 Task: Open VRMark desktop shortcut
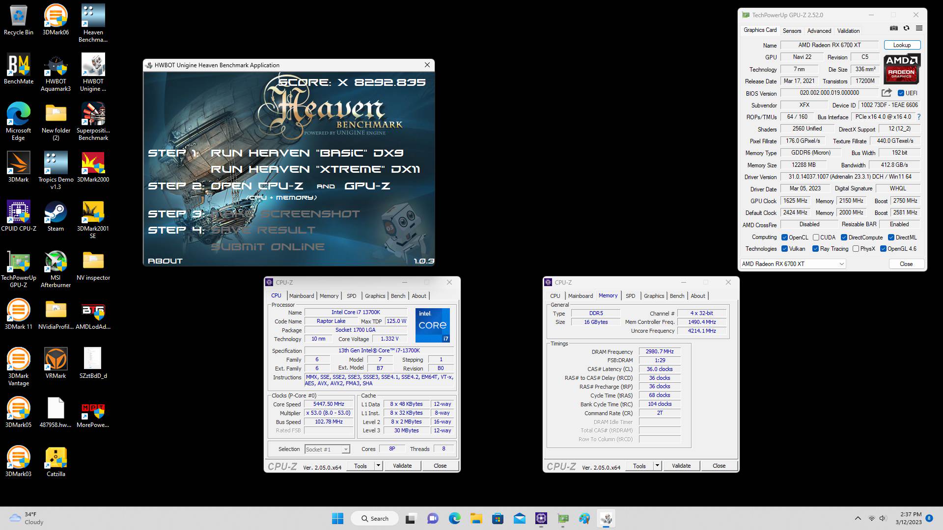pos(55,364)
